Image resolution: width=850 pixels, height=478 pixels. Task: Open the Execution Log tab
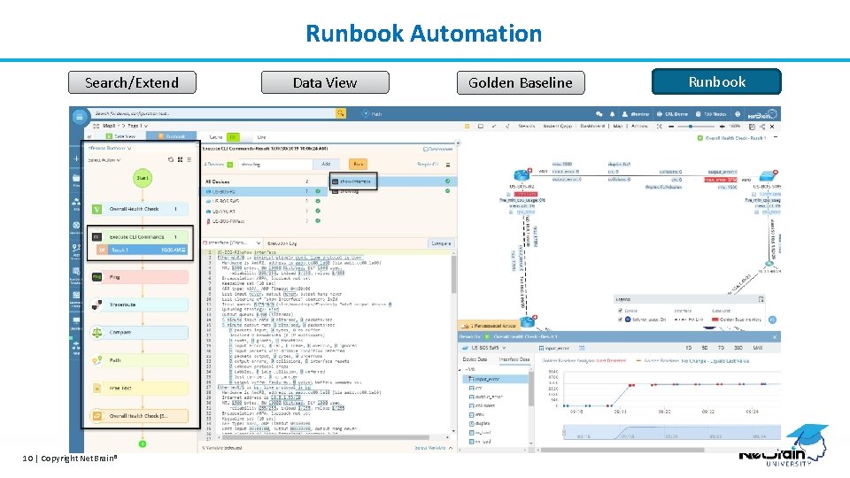pos(282,243)
